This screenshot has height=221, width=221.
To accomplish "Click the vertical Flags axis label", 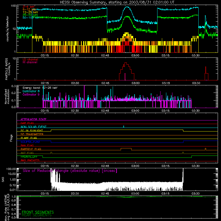I will point(11,138).
